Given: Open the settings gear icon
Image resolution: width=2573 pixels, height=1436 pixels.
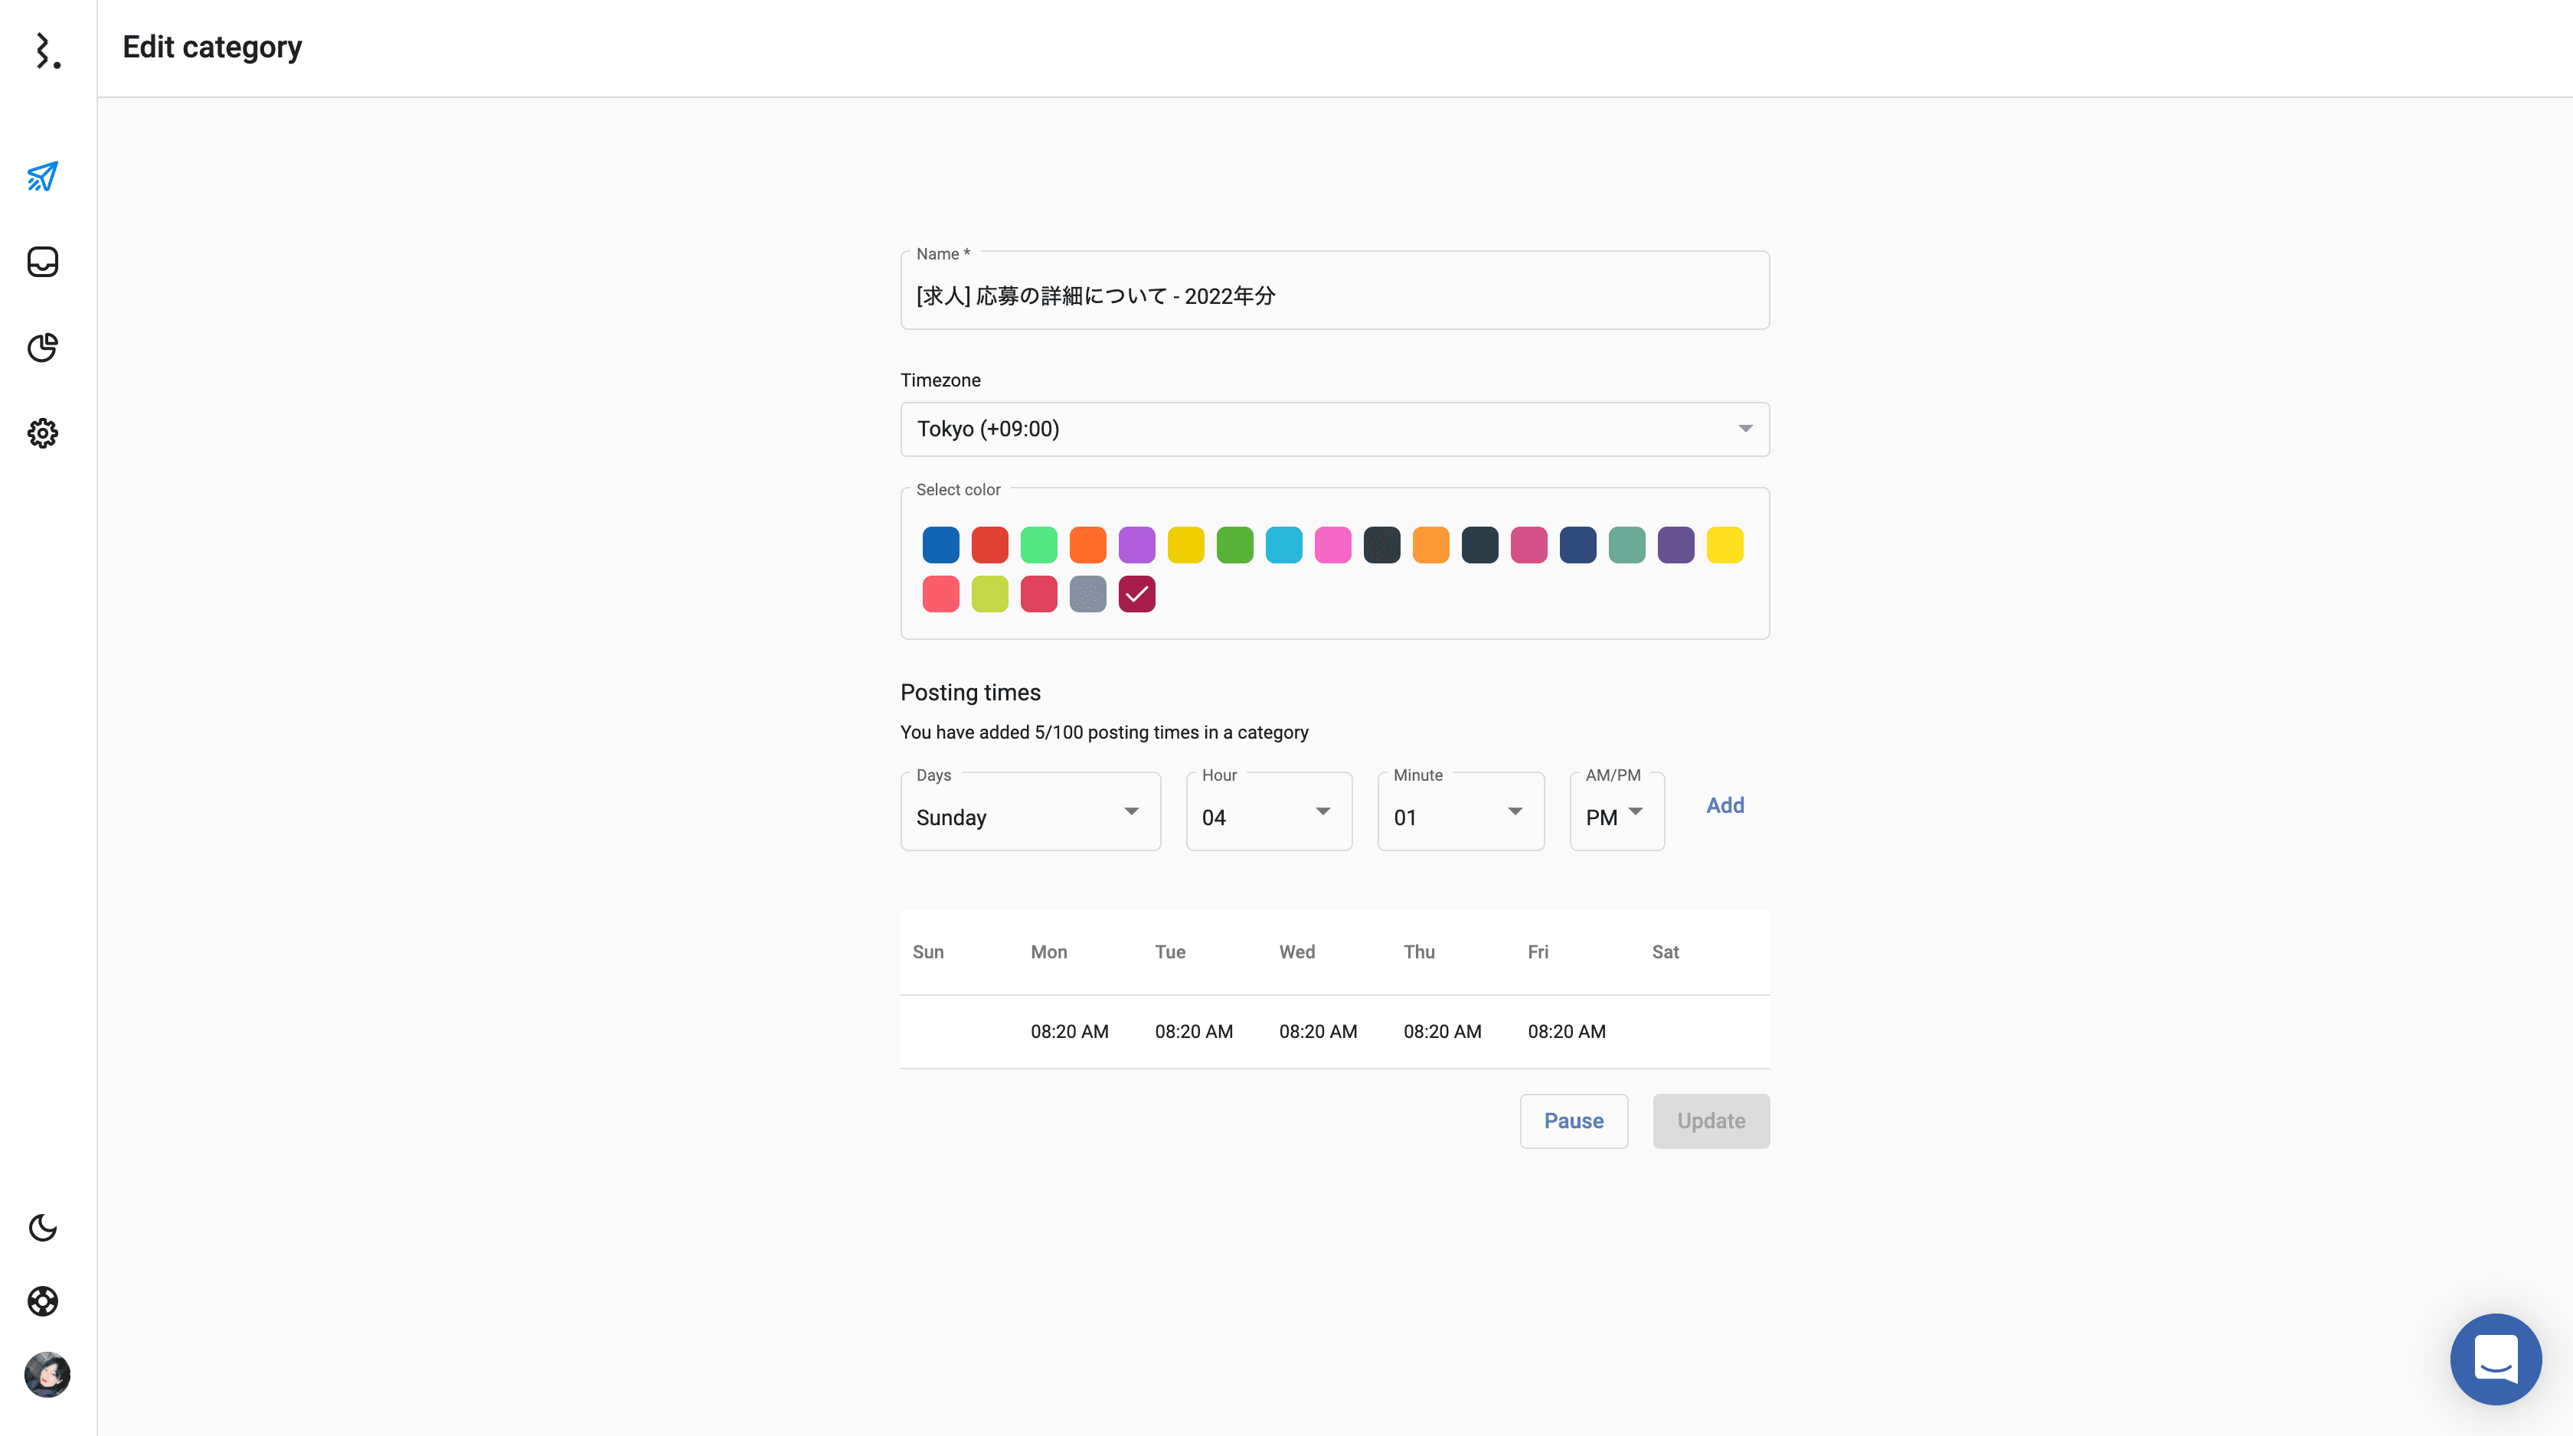Looking at the screenshot, I should [42, 433].
